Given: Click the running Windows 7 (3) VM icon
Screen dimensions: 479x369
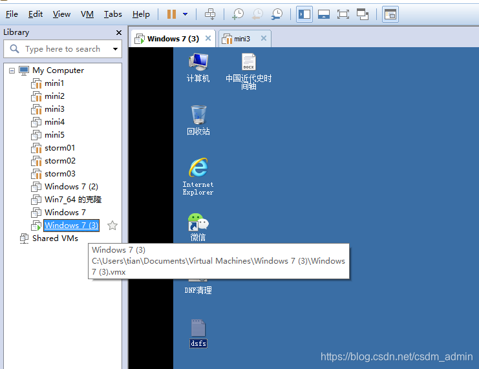Looking at the screenshot, I should point(36,226).
